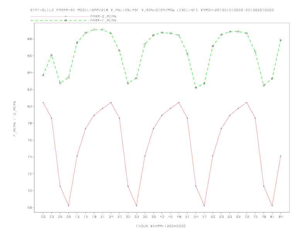The image size is (306, 236).
Task: Click the y-axis tick label 76
Action: (x=29, y=140)
